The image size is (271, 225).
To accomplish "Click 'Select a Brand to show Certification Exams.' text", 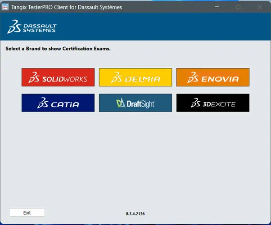I will coord(58,49).
